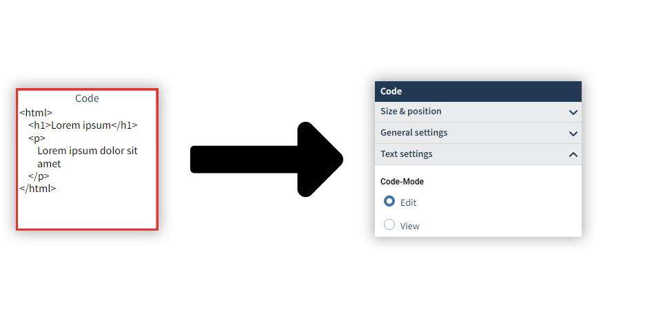The height and width of the screenshot is (318, 663).
Task: Click the Text settings up-chevron icon
Action: coord(573,155)
